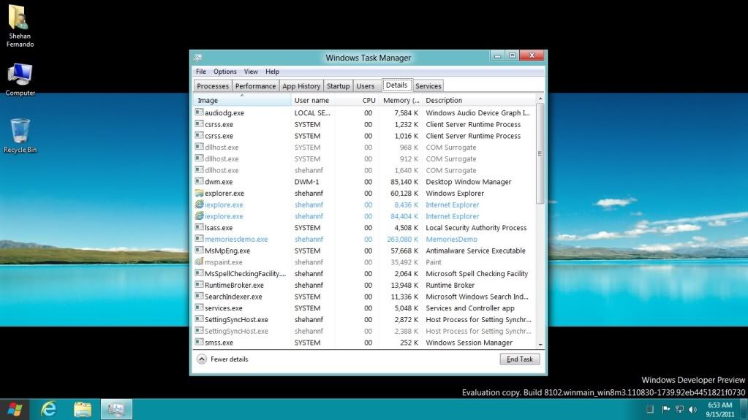Click the icon beside RuntimeBroker.exe
748x420 pixels.
point(199,285)
